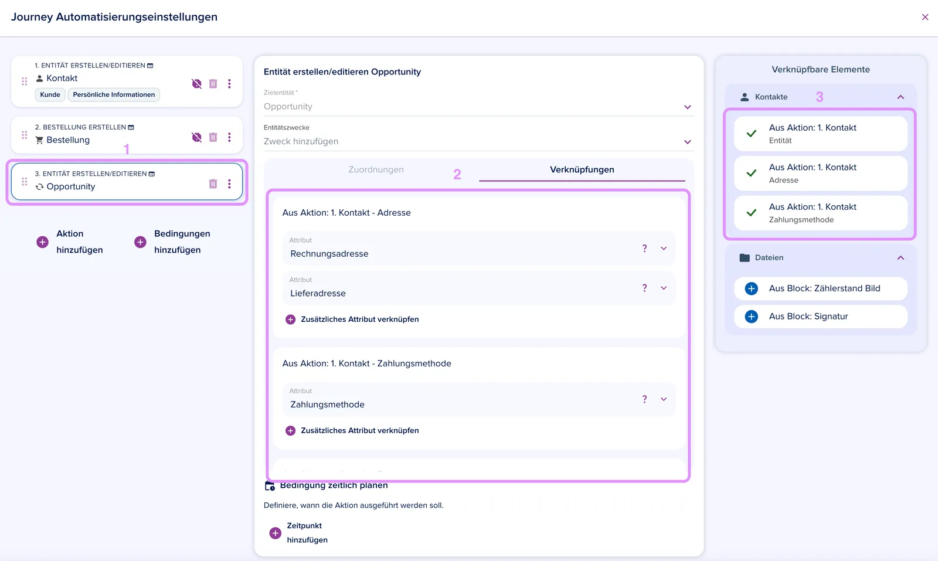Open the Entitätszwecke dropdown Zweck hinzufügen
The image size is (938, 561).
coord(479,141)
